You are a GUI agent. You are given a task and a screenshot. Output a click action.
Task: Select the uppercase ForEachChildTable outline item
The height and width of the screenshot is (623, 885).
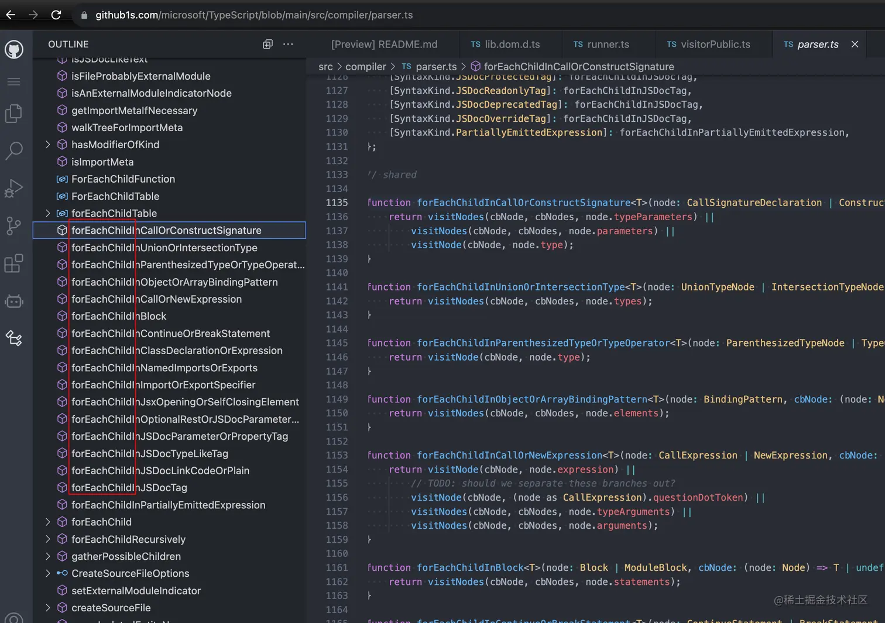169,196
